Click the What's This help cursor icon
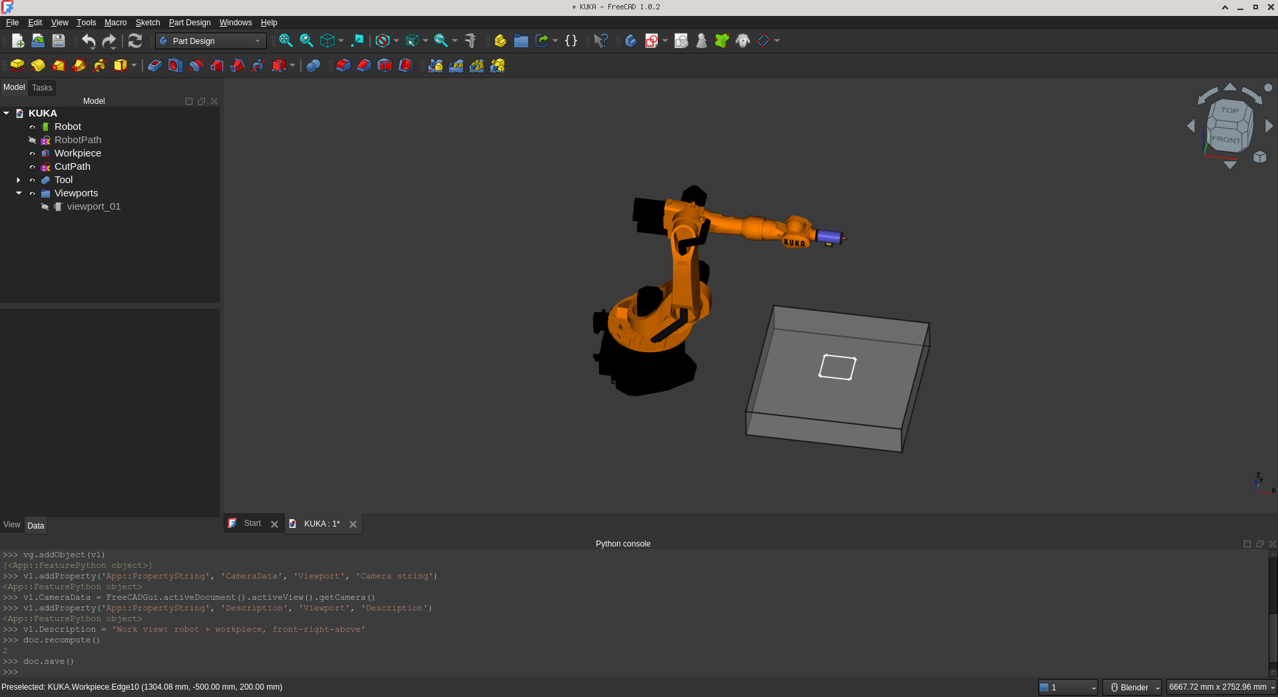This screenshot has width=1278, height=697. click(600, 41)
